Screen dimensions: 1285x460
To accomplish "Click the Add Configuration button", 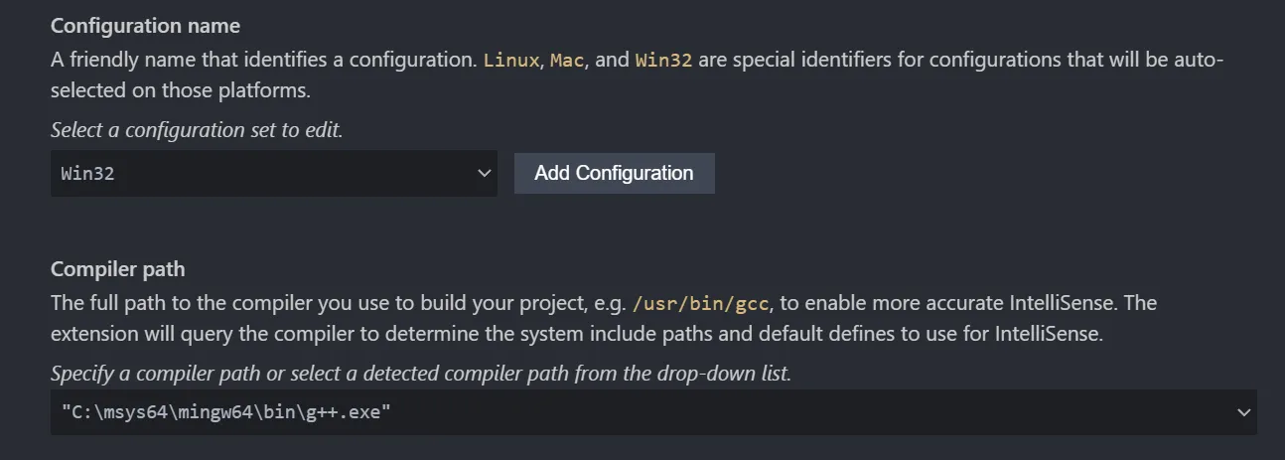I will tap(614, 173).
